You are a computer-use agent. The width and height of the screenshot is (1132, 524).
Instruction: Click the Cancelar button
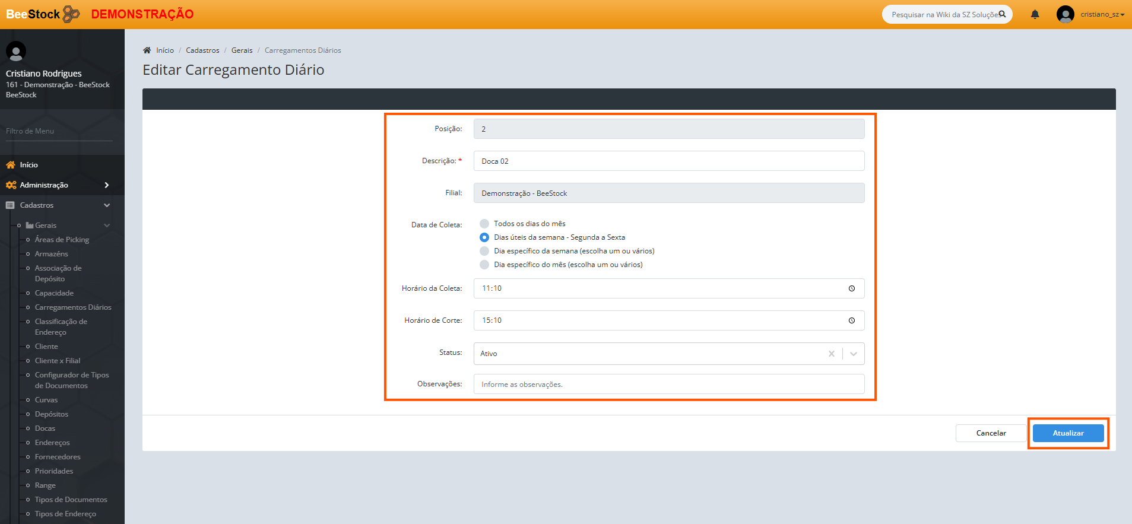click(x=991, y=433)
